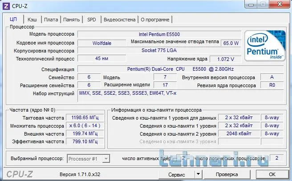
Task: Click the MMX, SSE instruction set field
Action: point(180,96)
